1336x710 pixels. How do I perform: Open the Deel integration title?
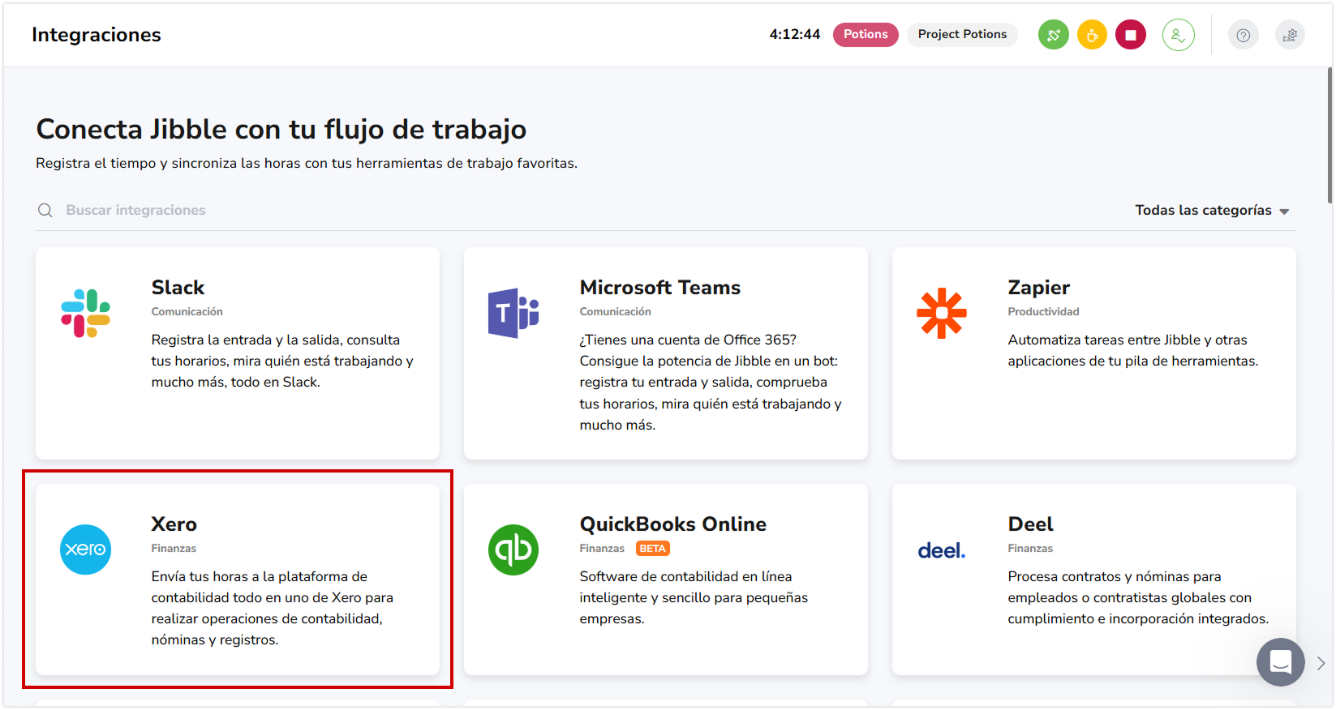(1030, 524)
